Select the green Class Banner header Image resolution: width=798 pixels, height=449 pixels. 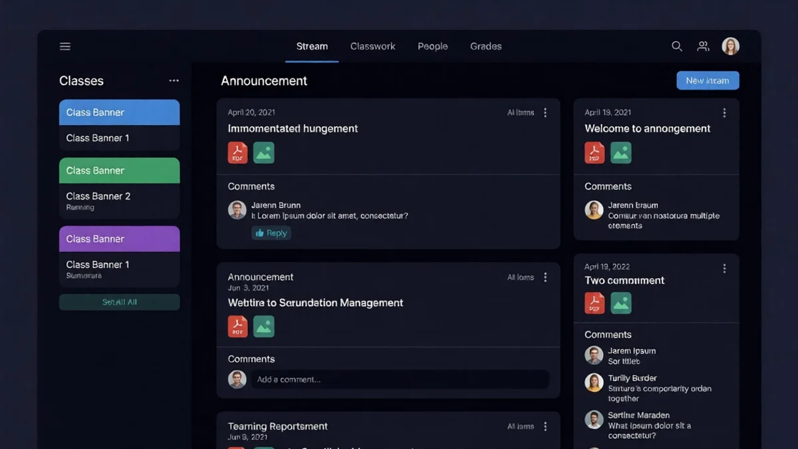[x=120, y=170]
